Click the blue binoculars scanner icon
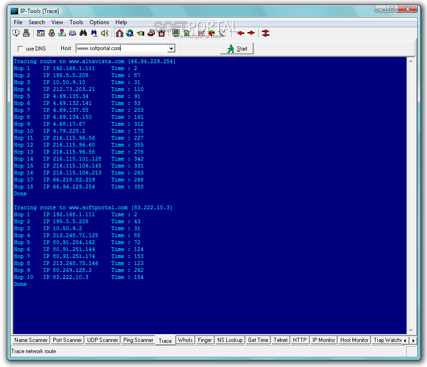Image resolution: width=427 pixels, height=367 pixels. (x=94, y=33)
